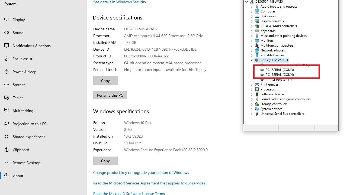Click the Focus assist moon icon

tap(7, 59)
